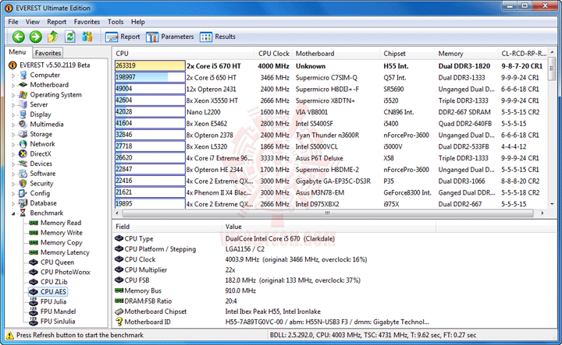The height and width of the screenshot is (345, 562).
Task: Select the Operating System Windows icon
Action: coord(23,95)
